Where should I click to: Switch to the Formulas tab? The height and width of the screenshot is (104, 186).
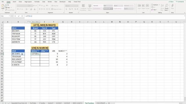click(x=37, y=2)
